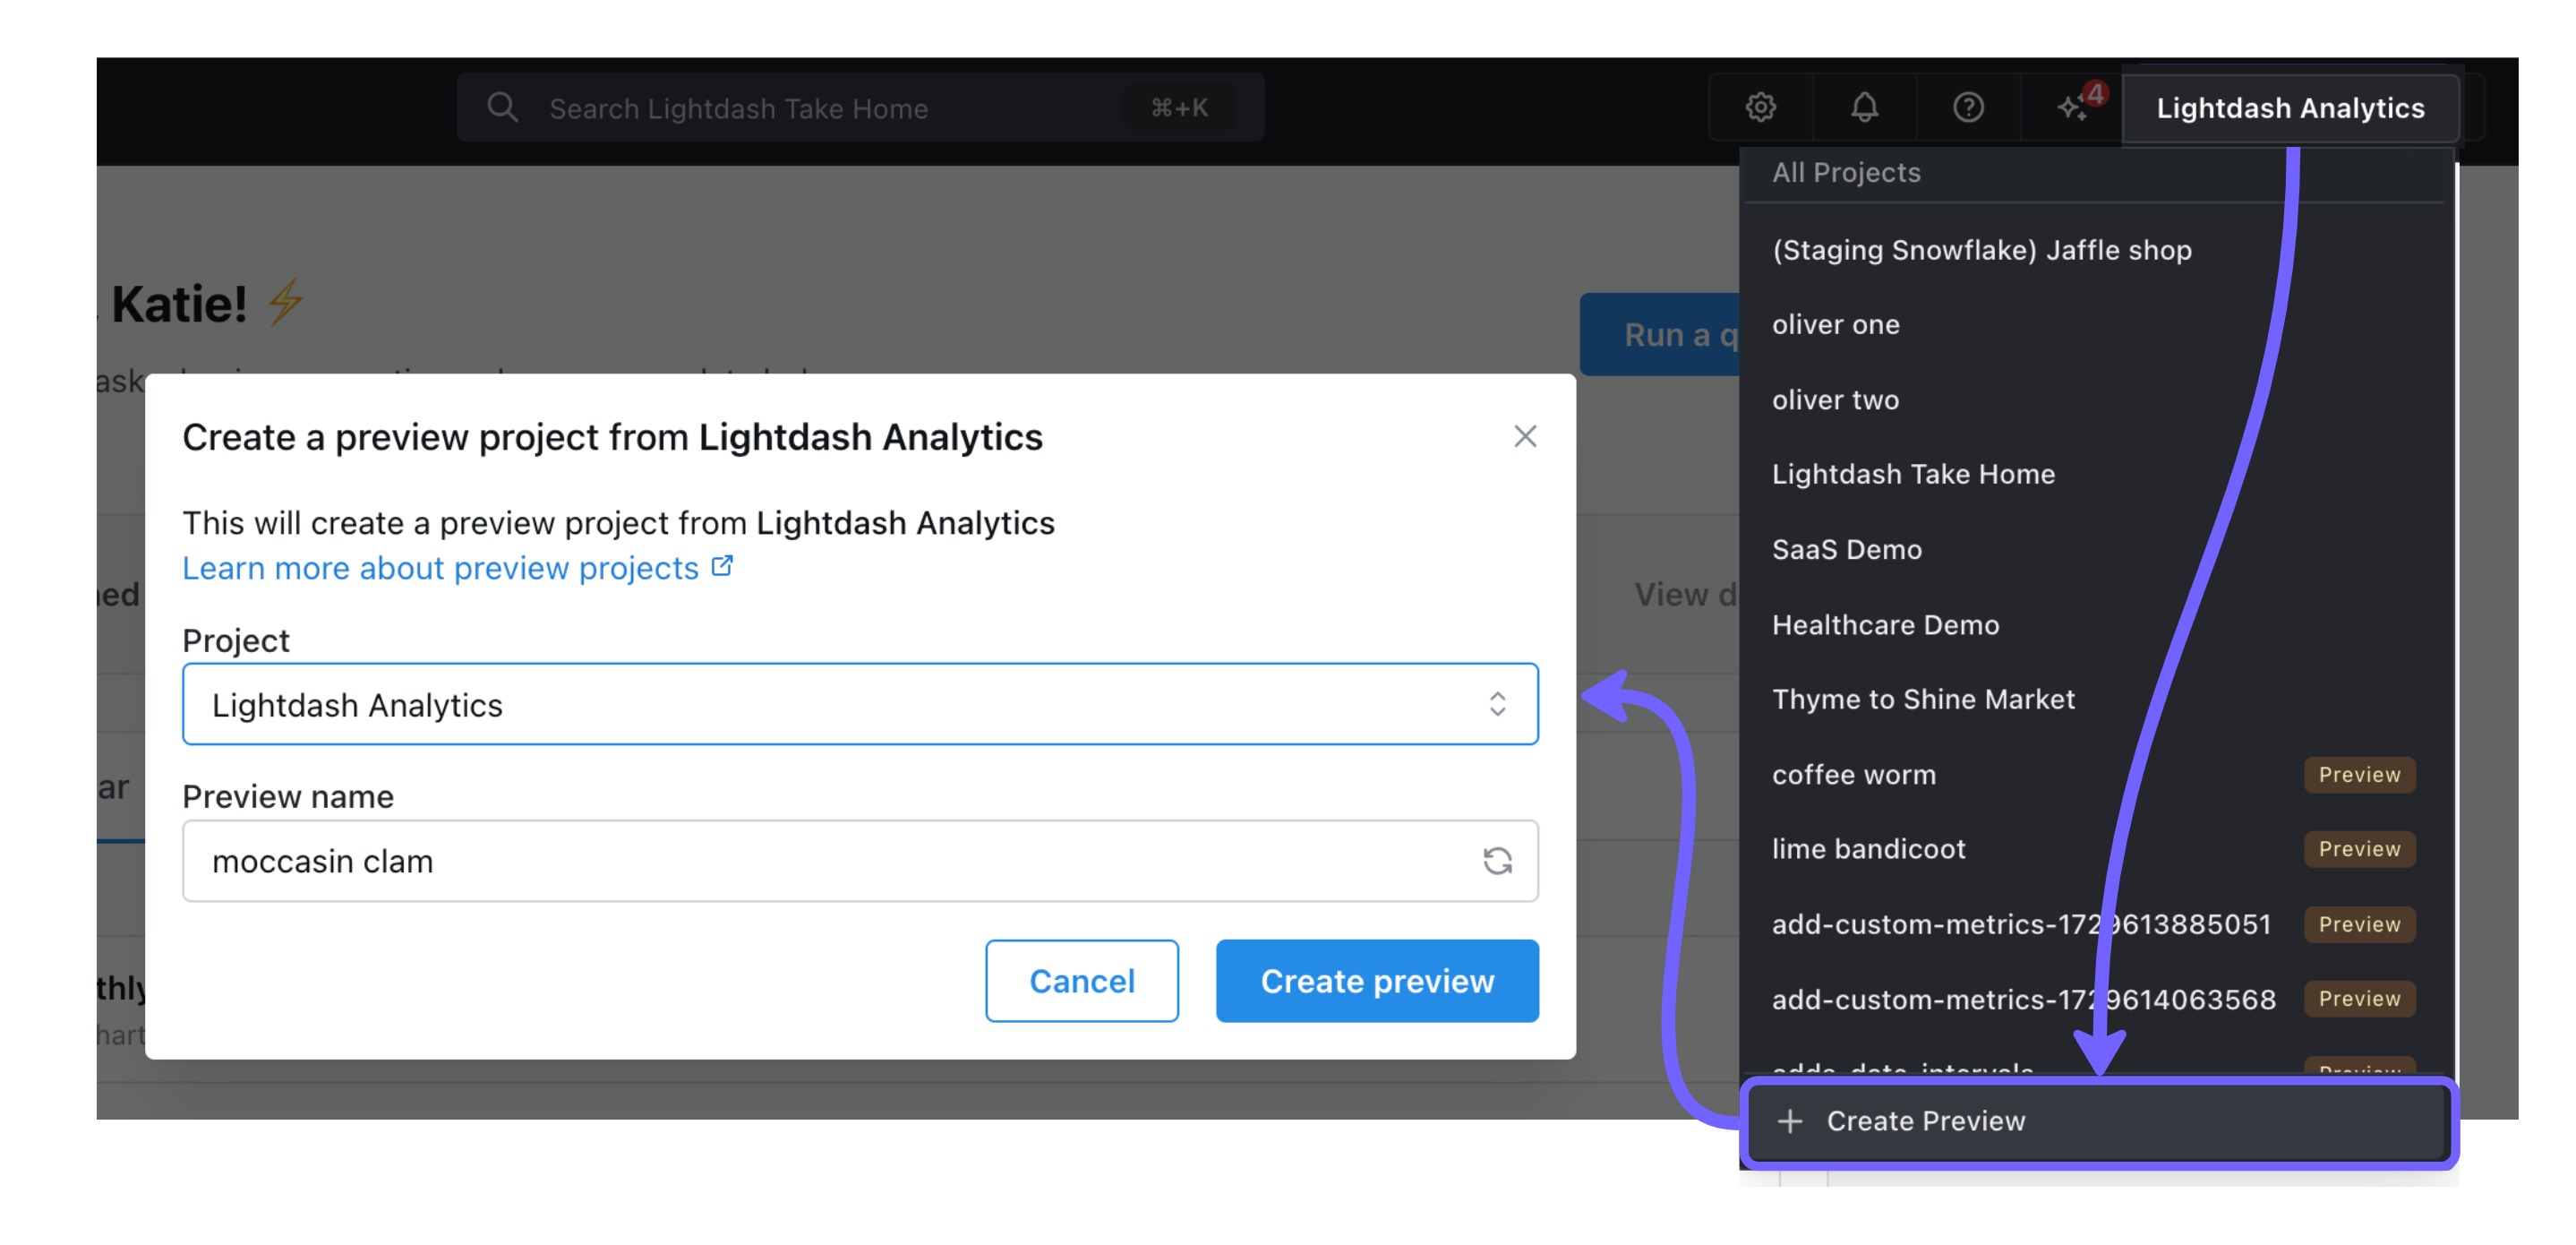This screenshot has height=1245, width=2576.
Task: Expand the Project dropdown Lightdash Analytics
Action: (x=860, y=704)
